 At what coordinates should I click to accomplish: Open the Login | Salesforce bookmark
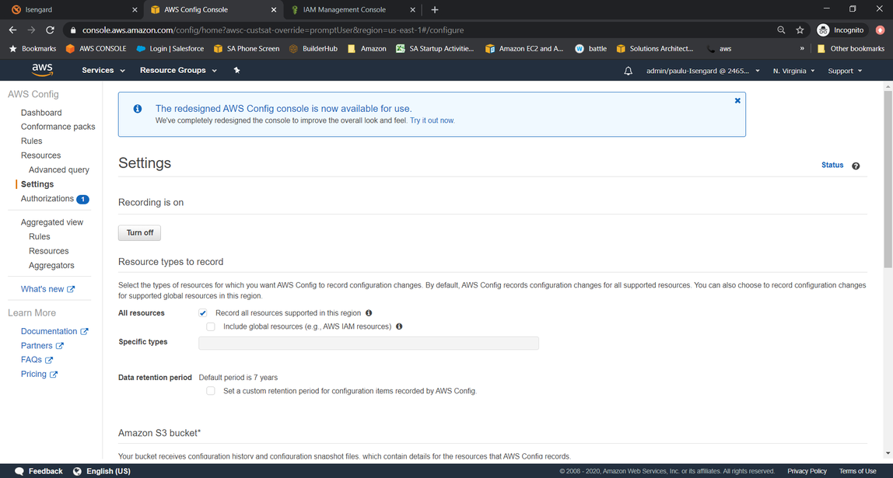tap(170, 48)
